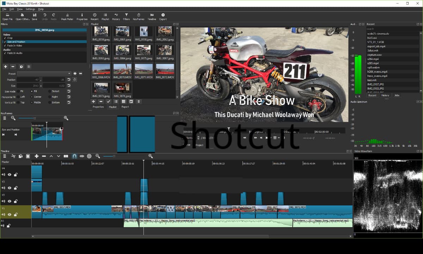423x254 pixels.
Task: Zoom in the timeline with the magnifier plus
Action: [x=151, y=156]
